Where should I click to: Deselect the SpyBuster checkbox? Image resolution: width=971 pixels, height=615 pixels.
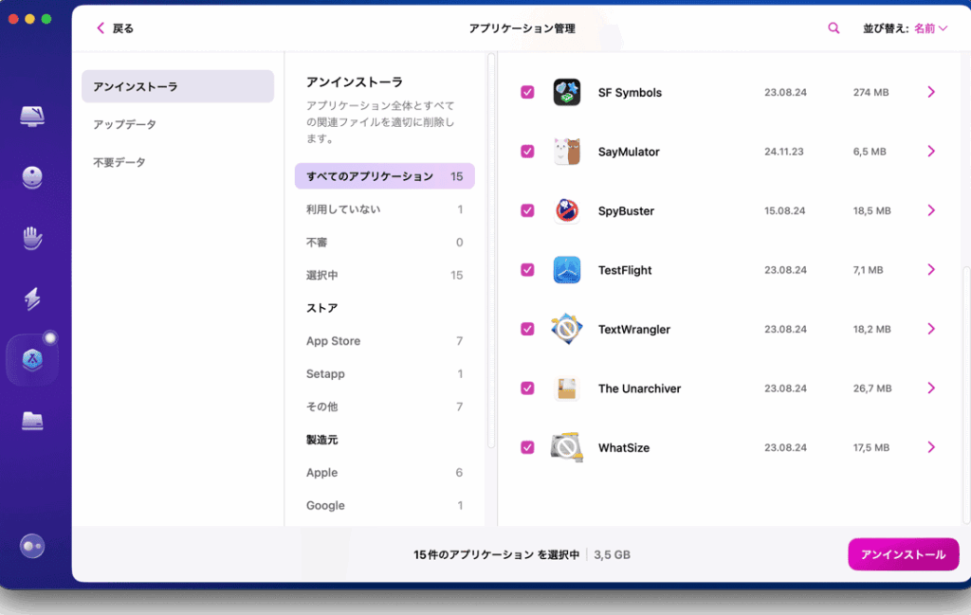click(527, 211)
